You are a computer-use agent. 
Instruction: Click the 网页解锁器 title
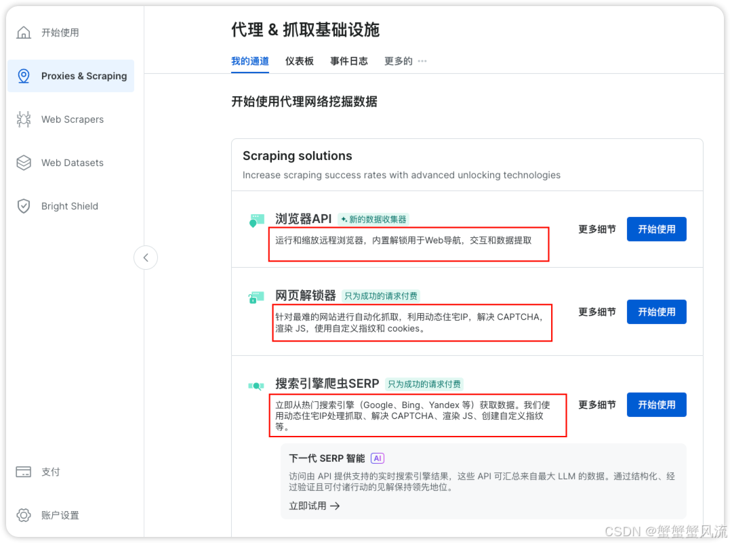(306, 296)
